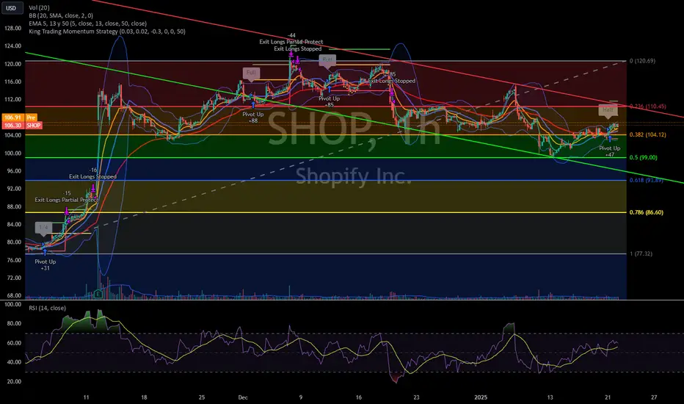
Task: Click the 13 date on time axis
Action: [550, 397]
